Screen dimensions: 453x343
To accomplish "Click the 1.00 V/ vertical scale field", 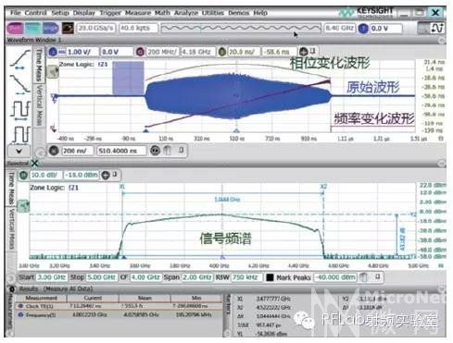I will tap(82, 52).
